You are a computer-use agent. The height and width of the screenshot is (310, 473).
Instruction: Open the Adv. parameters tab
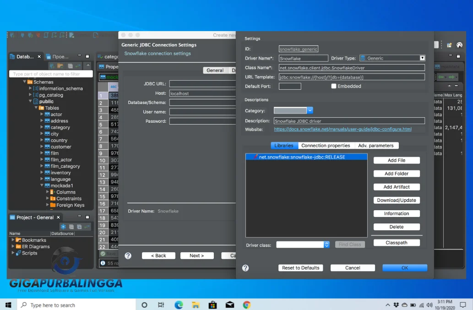[376, 146]
